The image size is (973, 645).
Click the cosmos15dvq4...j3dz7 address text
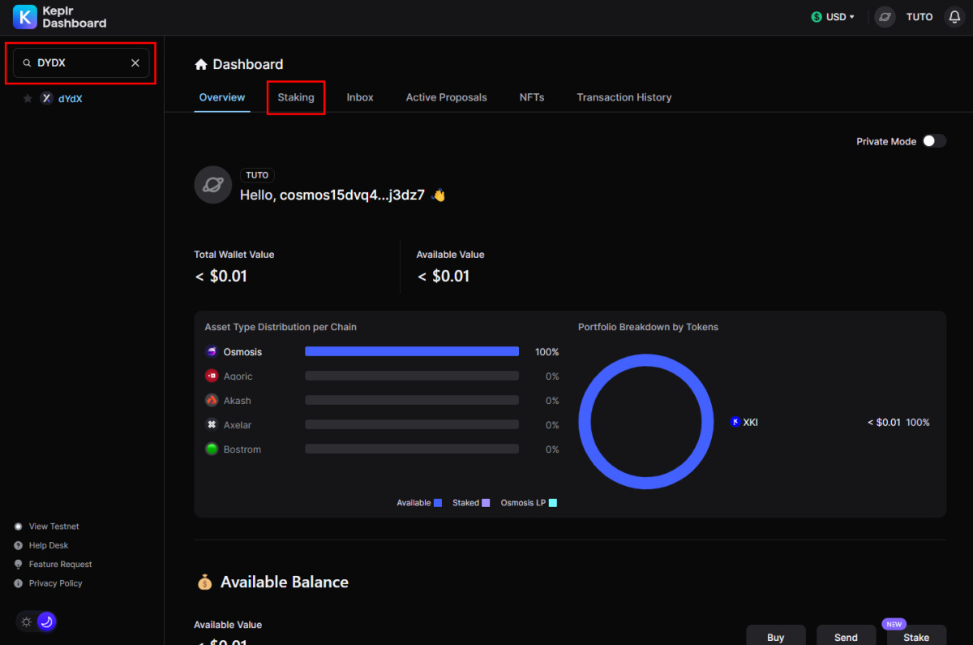(352, 196)
